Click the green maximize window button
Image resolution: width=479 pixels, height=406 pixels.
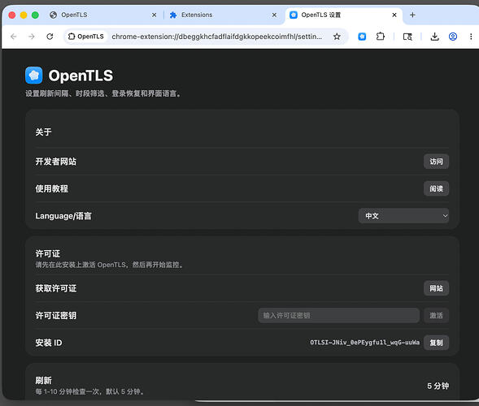35,15
